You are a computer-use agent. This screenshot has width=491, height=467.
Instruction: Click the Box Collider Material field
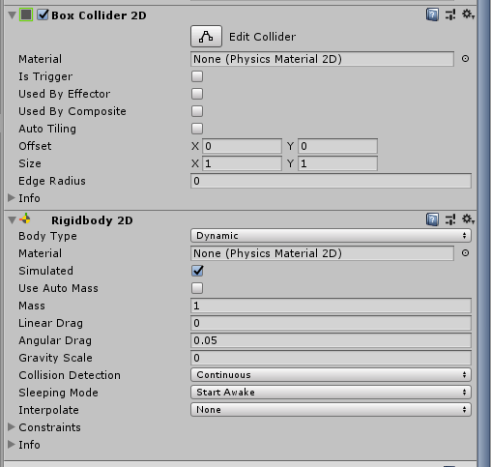pyautogui.click(x=322, y=59)
